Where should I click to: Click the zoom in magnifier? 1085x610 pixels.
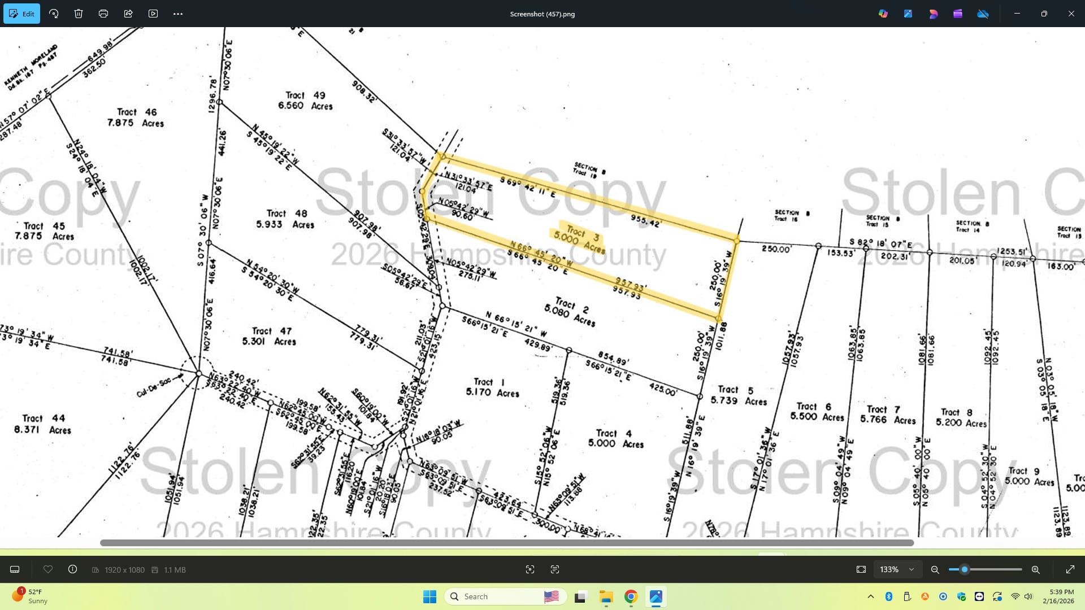click(1036, 569)
